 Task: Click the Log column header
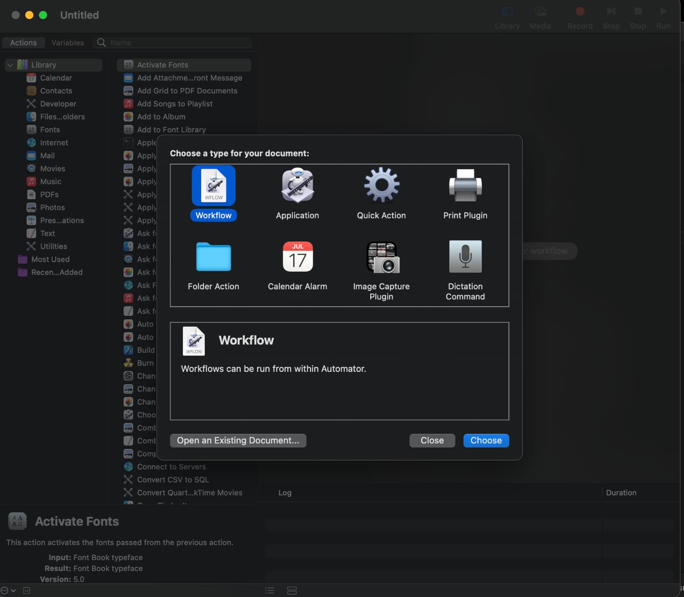pyautogui.click(x=285, y=493)
